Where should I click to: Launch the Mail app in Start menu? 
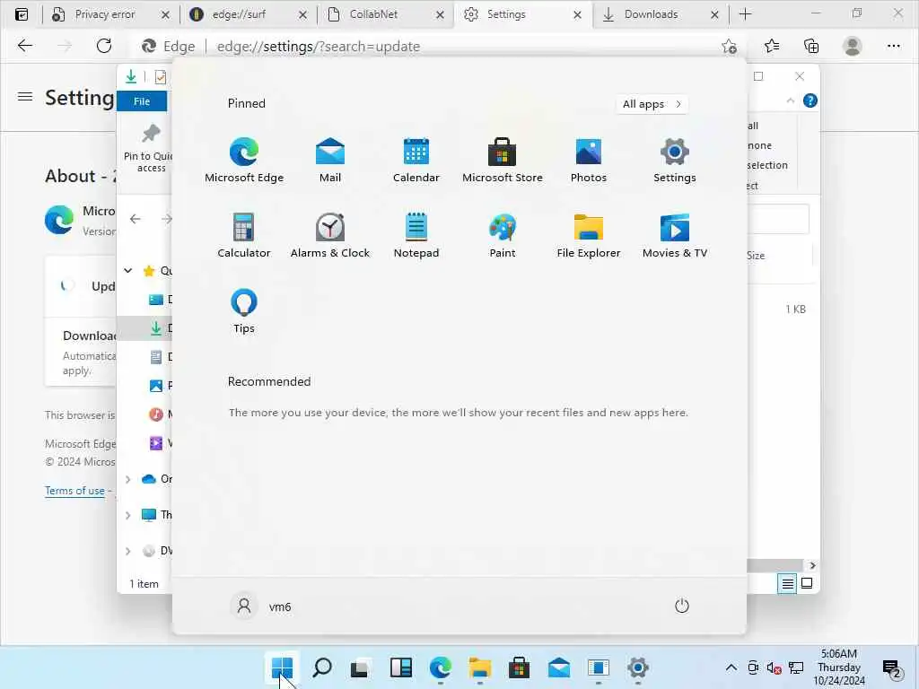(330, 160)
